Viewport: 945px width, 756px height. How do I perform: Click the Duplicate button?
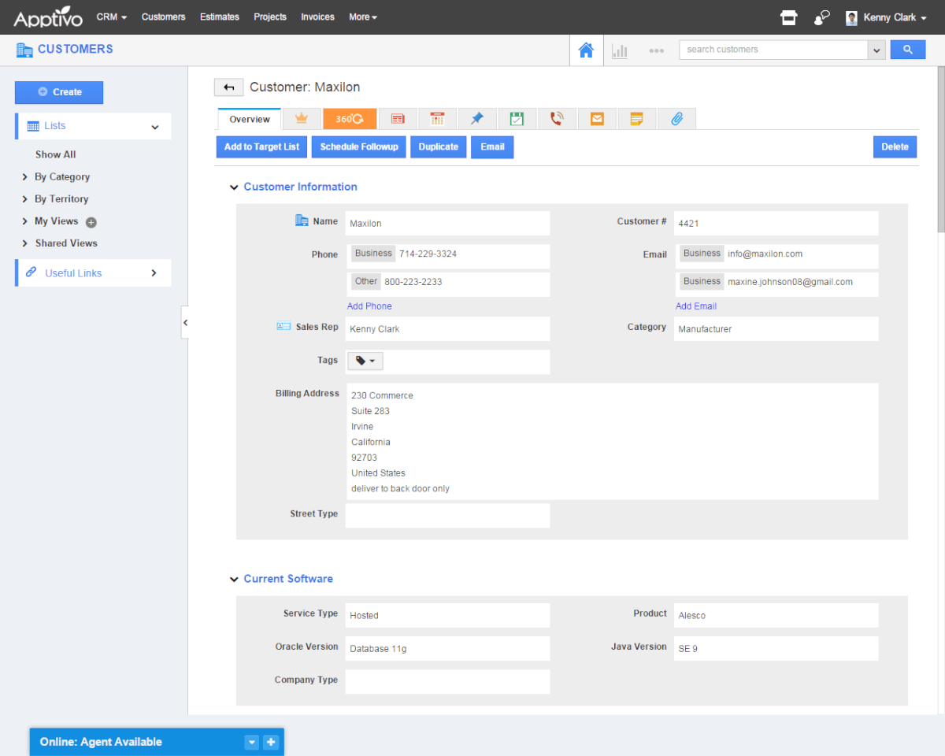(438, 147)
